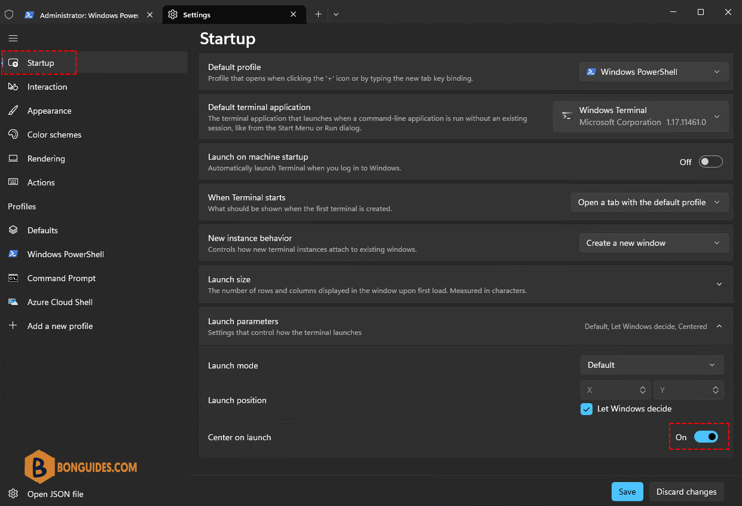742x506 pixels.
Task: Click the Rendering monitor icon
Action: (13, 158)
